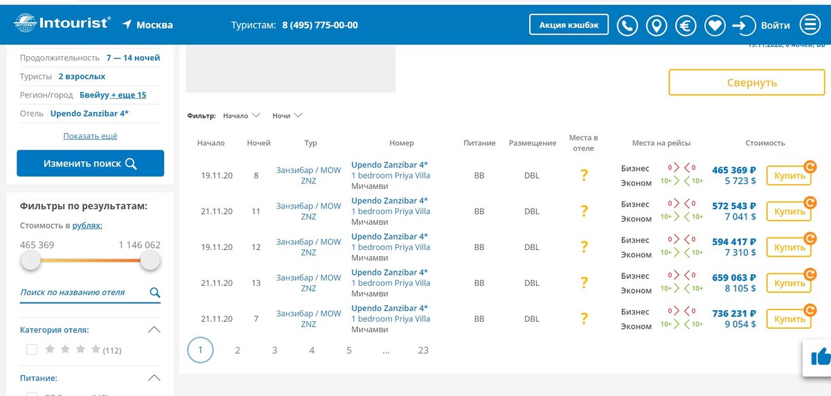Click the phone call icon in header

(x=627, y=26)
